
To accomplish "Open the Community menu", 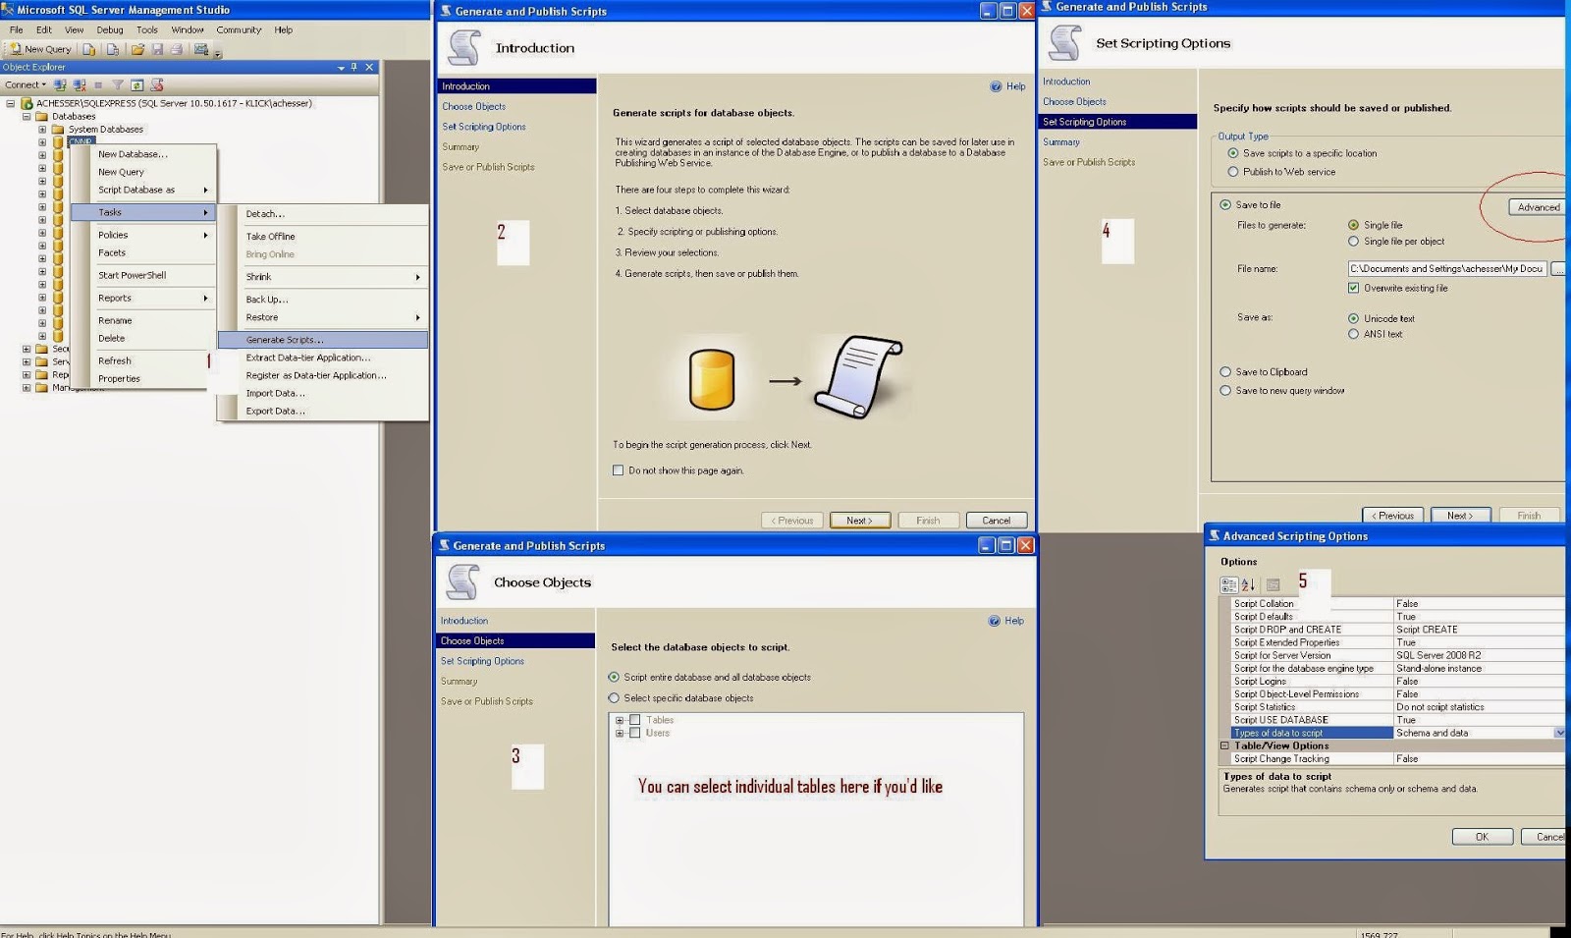I will click(239, 29).
